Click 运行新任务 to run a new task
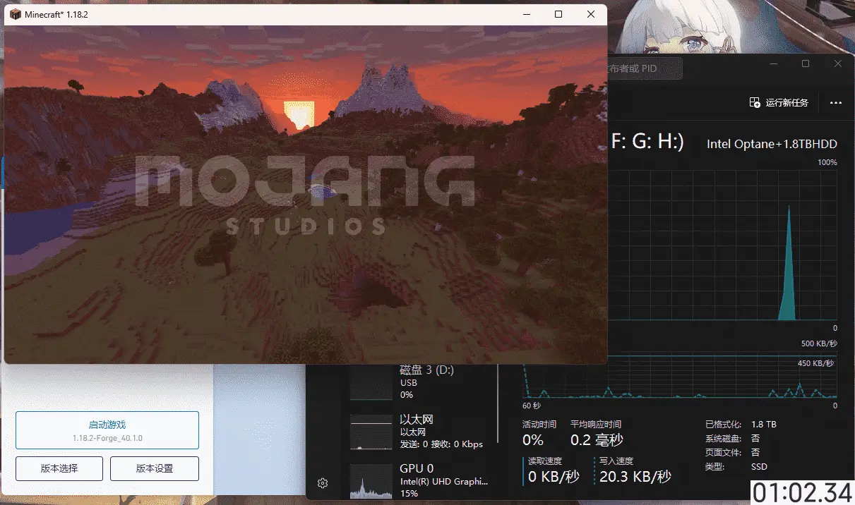The width and height of the screenshot is (855, 505). point(779,103)
